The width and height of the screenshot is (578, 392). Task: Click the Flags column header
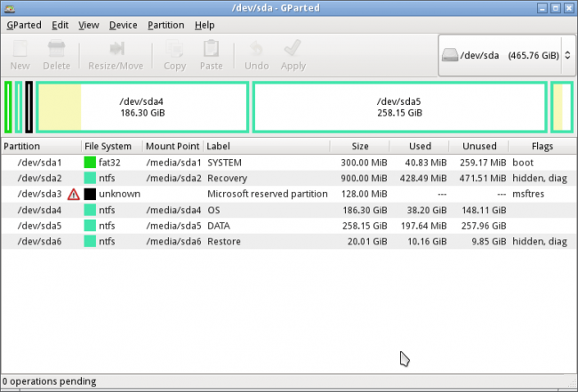click(x=542, y=146)
